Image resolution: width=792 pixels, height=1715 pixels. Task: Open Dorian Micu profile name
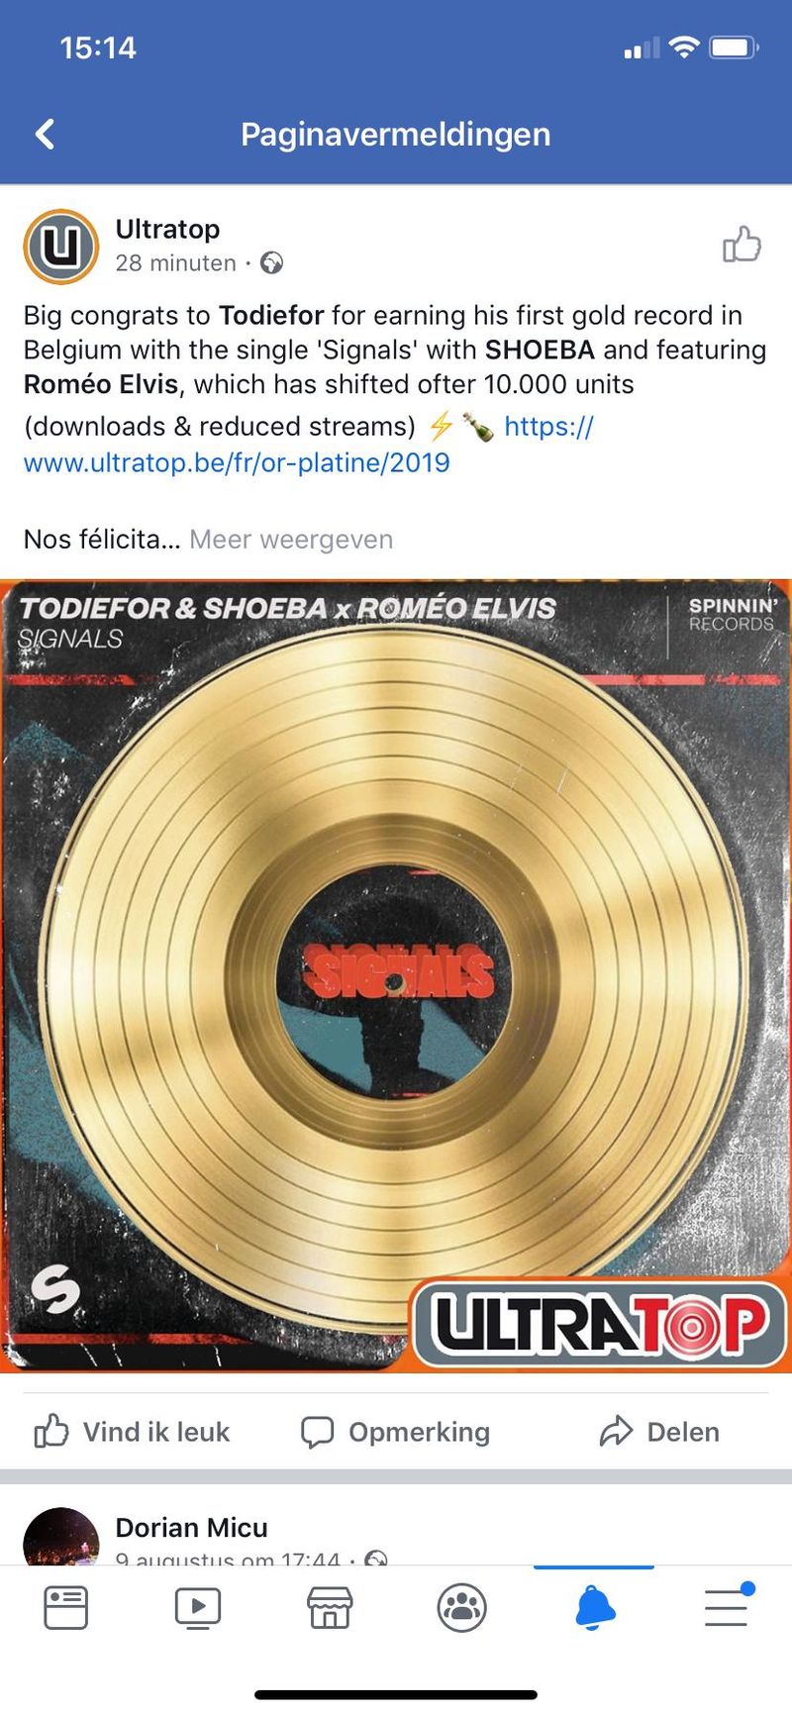pos(191,1527)
